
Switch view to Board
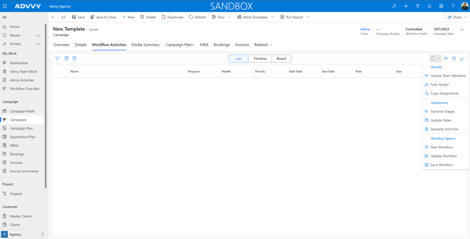click(281, 59)
